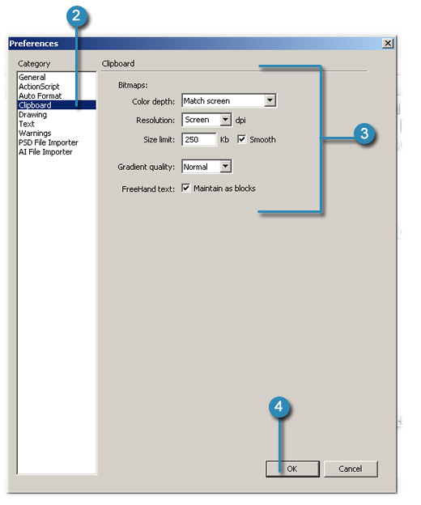This screenshot has width=421, height=505.
Task: Open the Text preferences category
Action: pos(27,124)
